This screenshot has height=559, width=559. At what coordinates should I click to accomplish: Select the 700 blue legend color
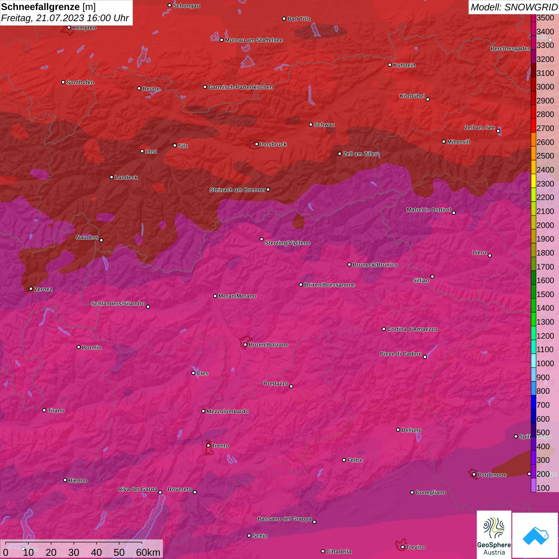pyautogui.click(x=533, y=402)
